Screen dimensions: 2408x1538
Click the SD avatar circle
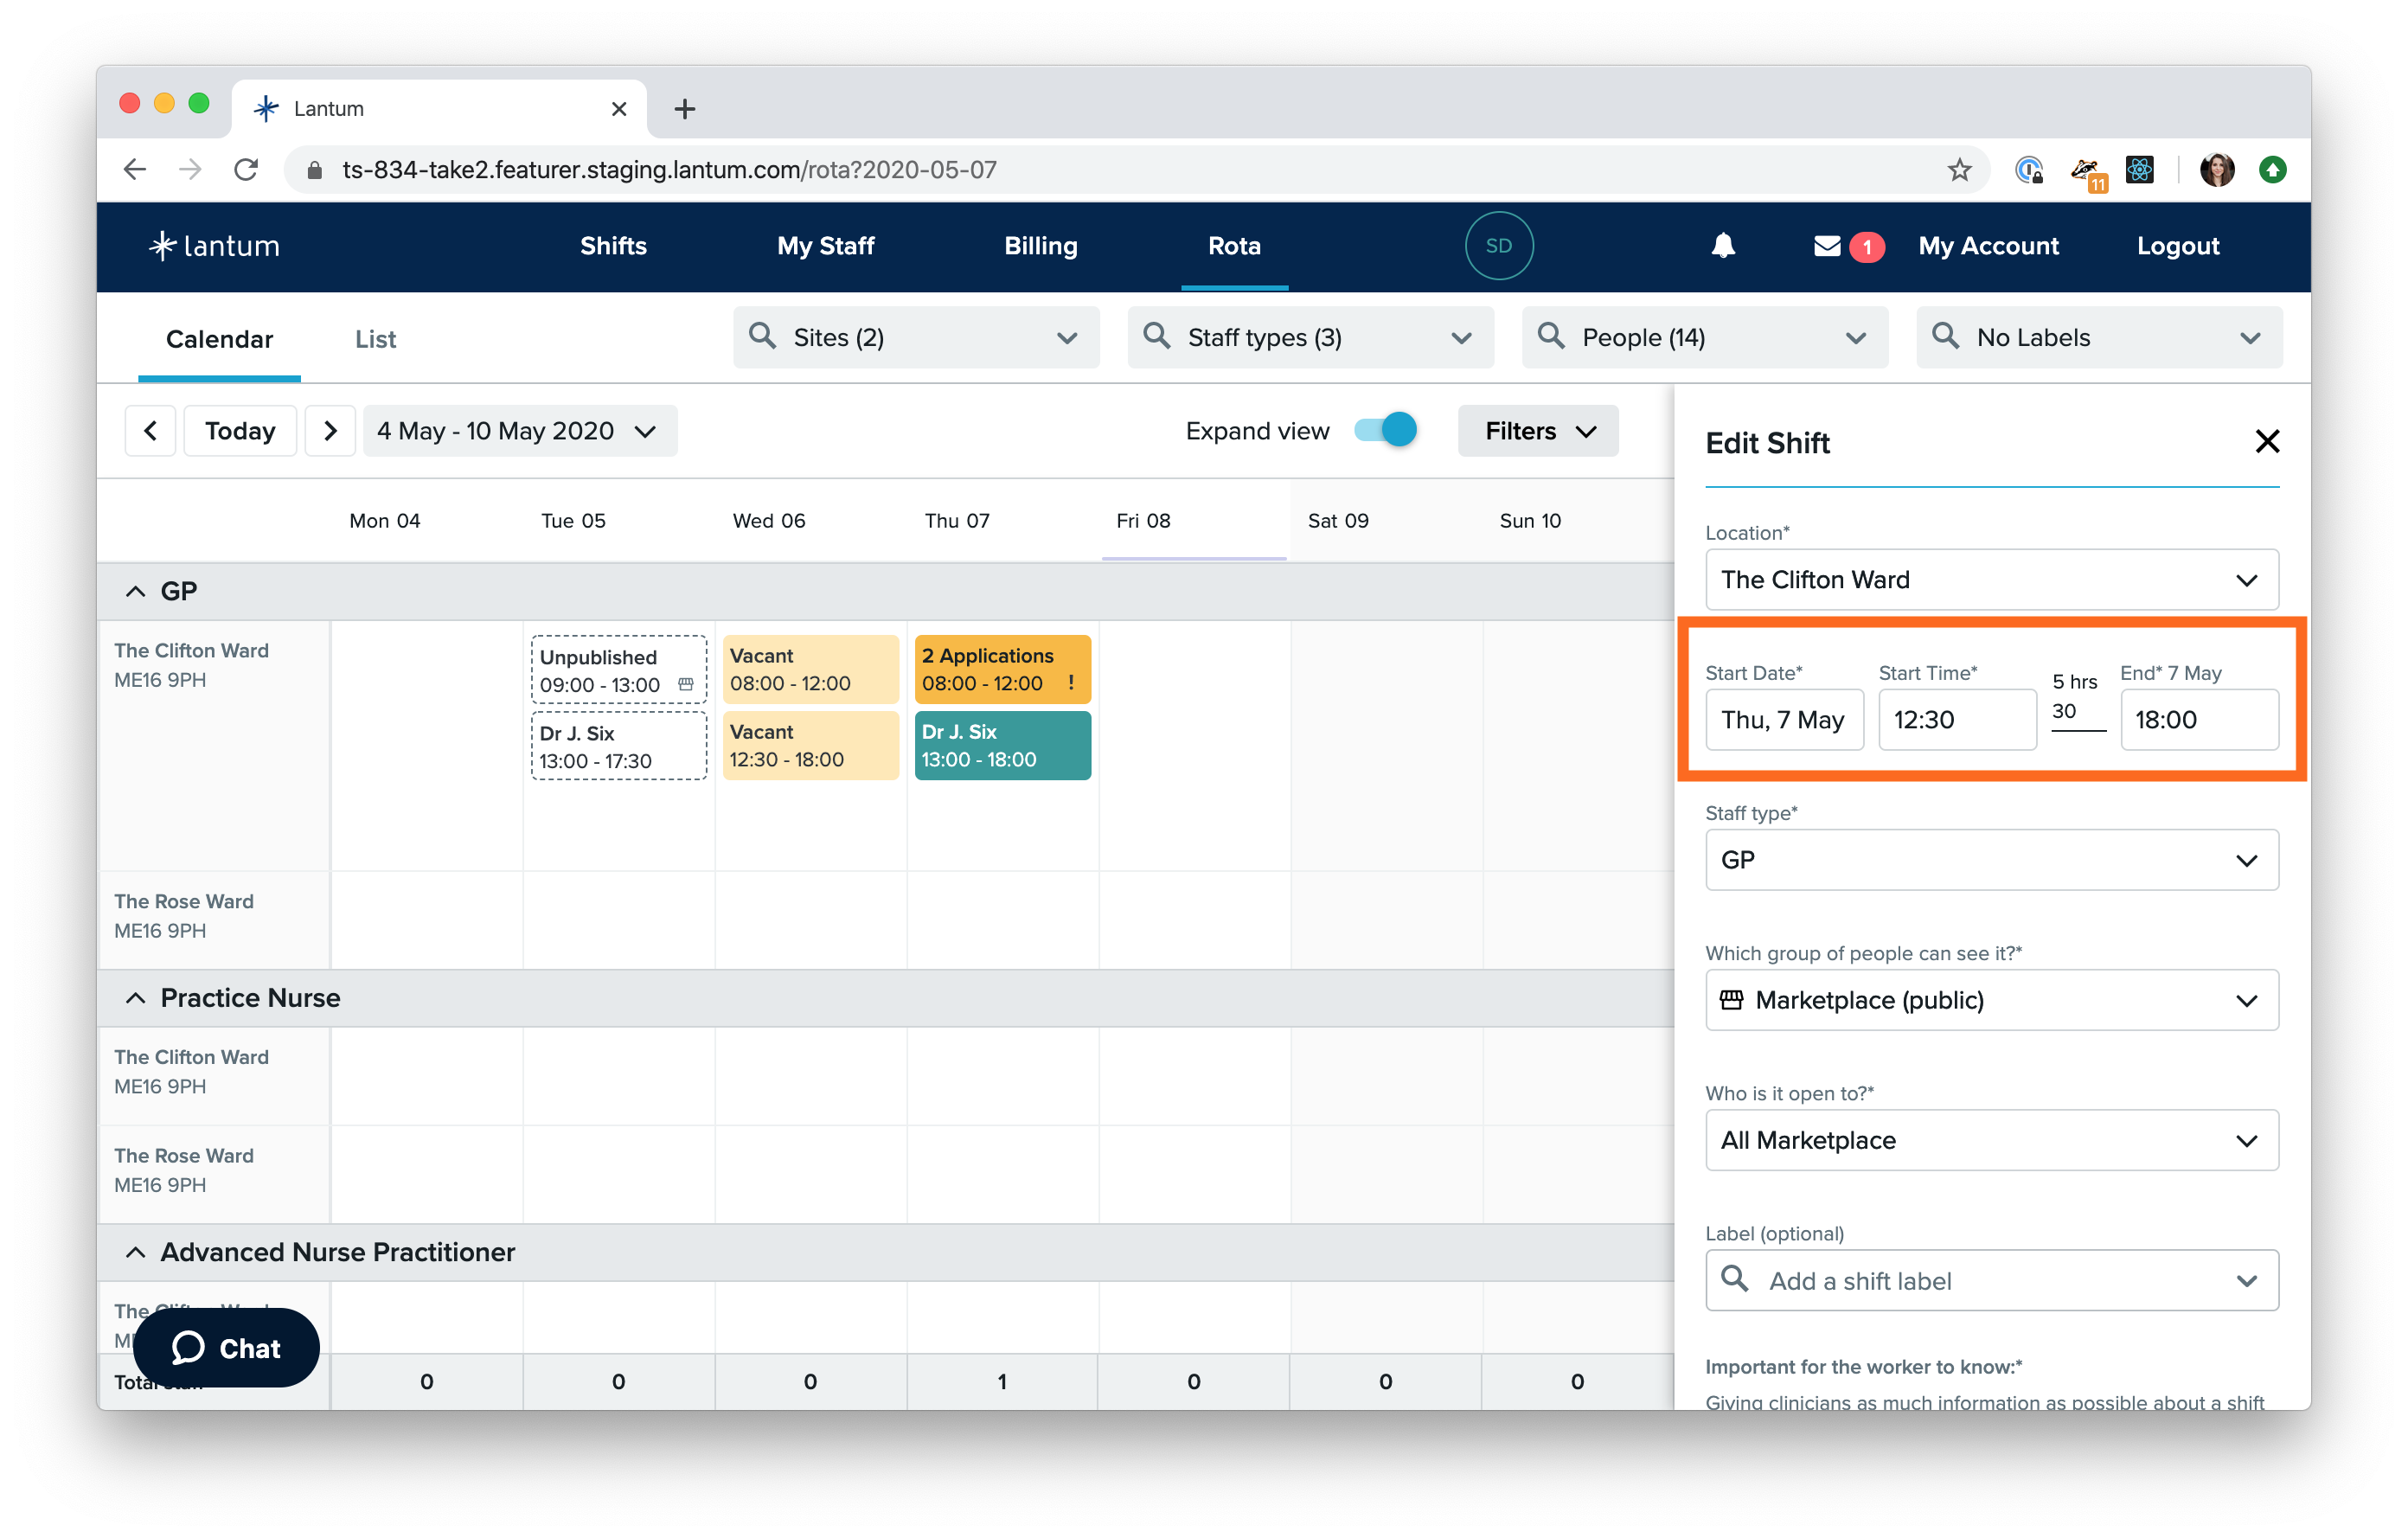1498,245
